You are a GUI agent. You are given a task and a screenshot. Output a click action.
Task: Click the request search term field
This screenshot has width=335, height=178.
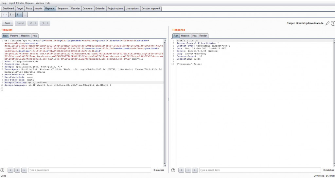click(x=90, y=170)
